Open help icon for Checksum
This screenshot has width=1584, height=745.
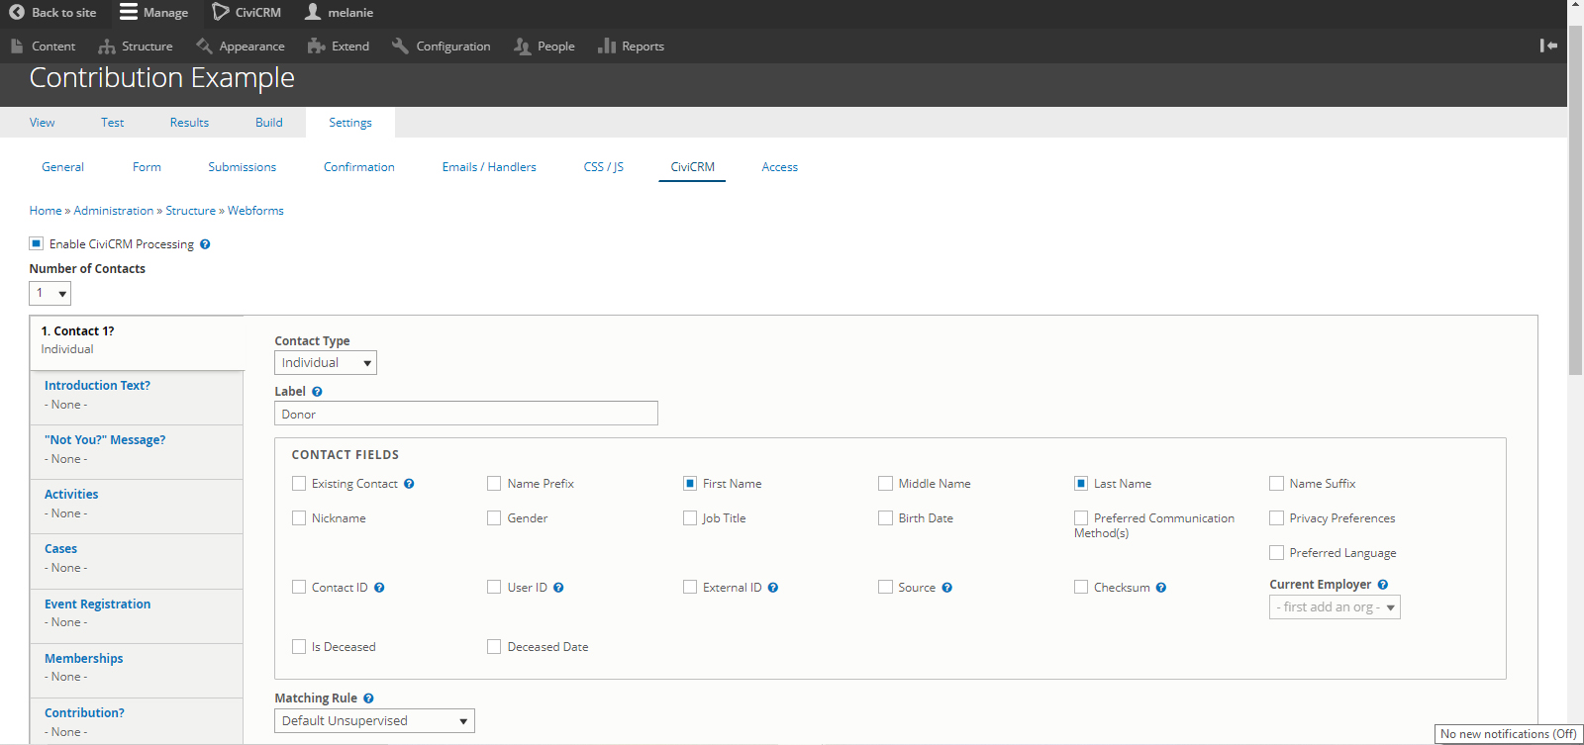pos(1161,588)
